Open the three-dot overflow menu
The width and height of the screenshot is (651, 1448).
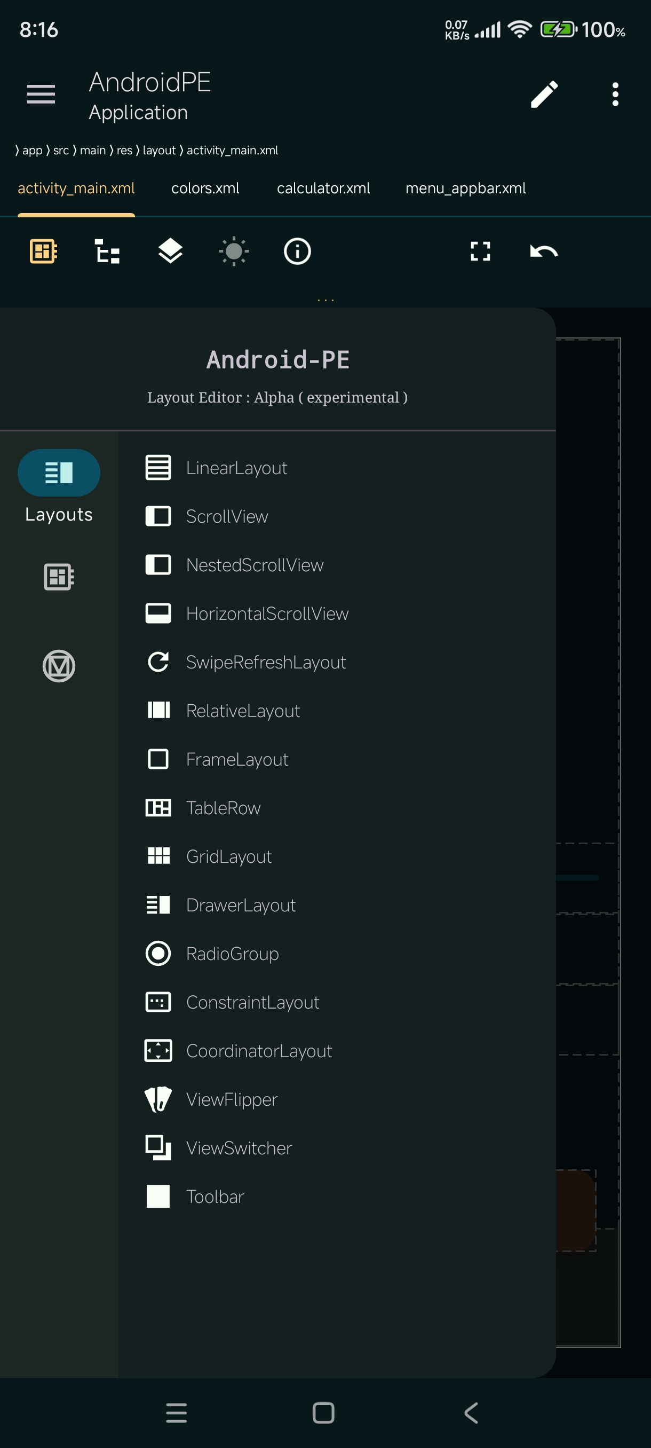point(615,94)
